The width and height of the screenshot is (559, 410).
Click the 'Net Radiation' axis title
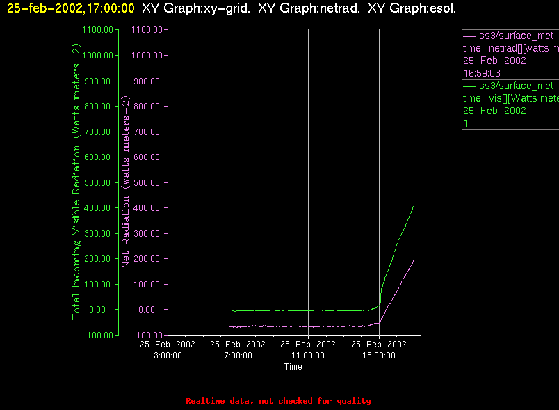125,182
